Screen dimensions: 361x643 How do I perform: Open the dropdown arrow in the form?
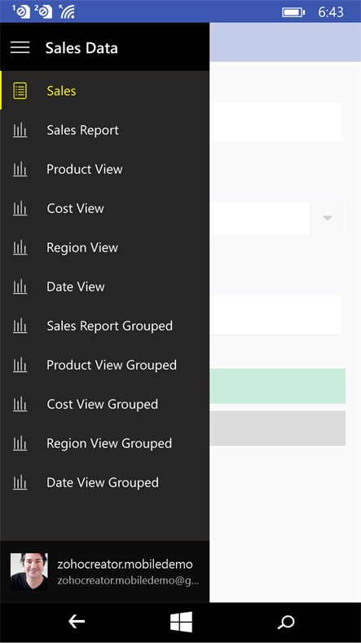tap(327, 219)
